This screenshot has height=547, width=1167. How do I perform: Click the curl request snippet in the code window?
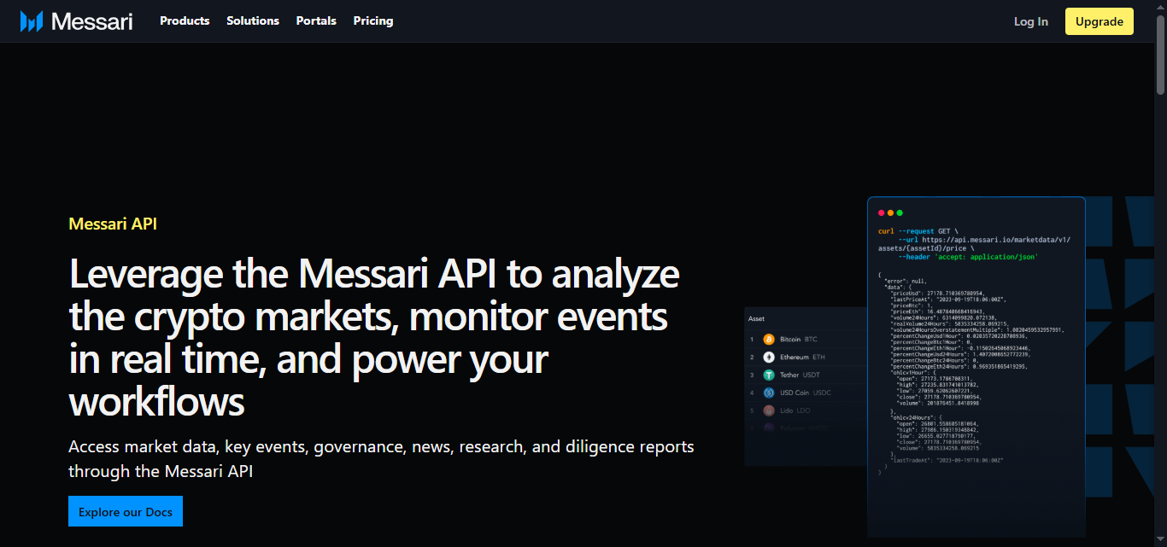click(974, 244)
